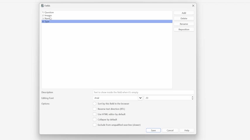Click the Arial font combo box
Image resolution: width=250 pixels, height=140 pixels.
point(116,98)
